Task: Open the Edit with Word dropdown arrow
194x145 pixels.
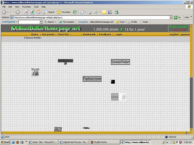Action: click(x=100, y=12)
